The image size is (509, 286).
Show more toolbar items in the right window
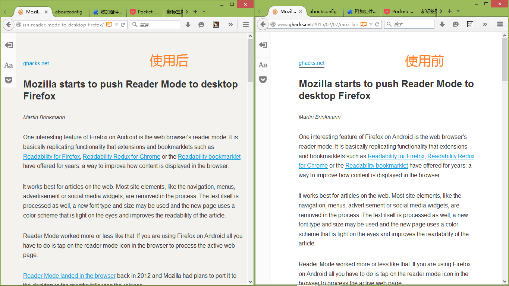point(485,25)
